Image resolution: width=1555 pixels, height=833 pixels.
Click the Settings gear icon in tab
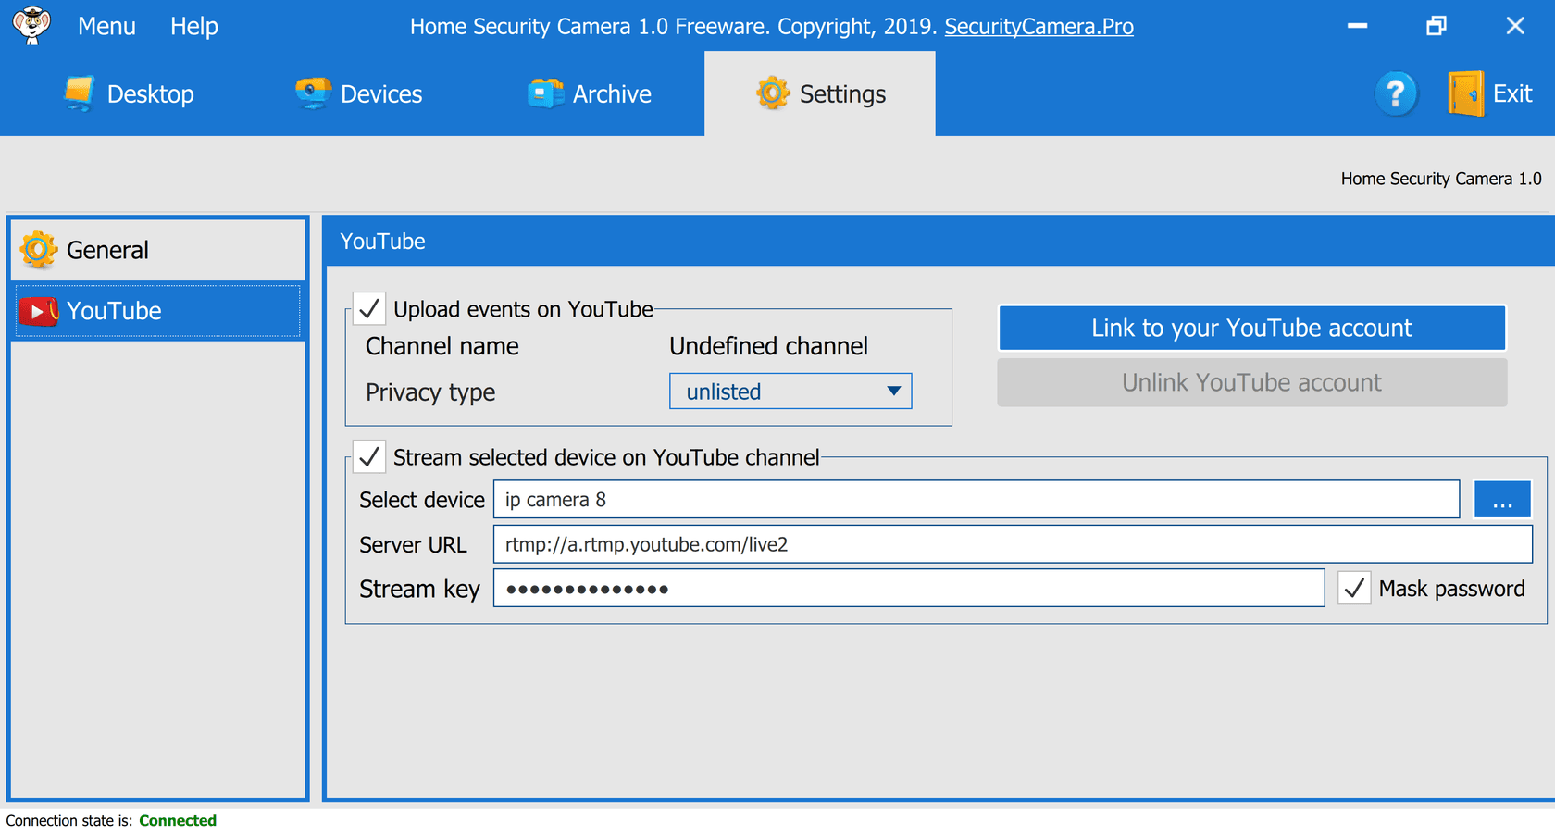coord(773,93)
